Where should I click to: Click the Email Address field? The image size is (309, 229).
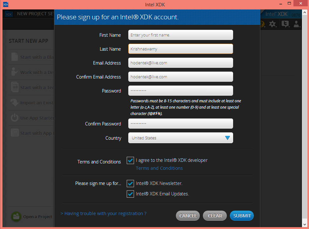pos(180,63)
